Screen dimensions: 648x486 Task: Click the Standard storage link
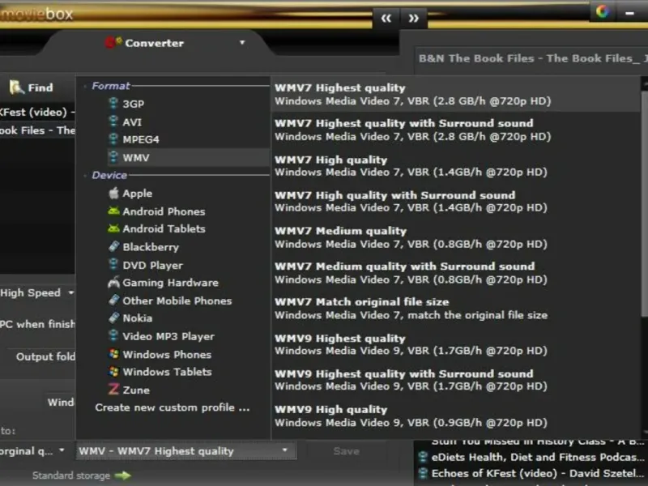click(x=71, y=475)
